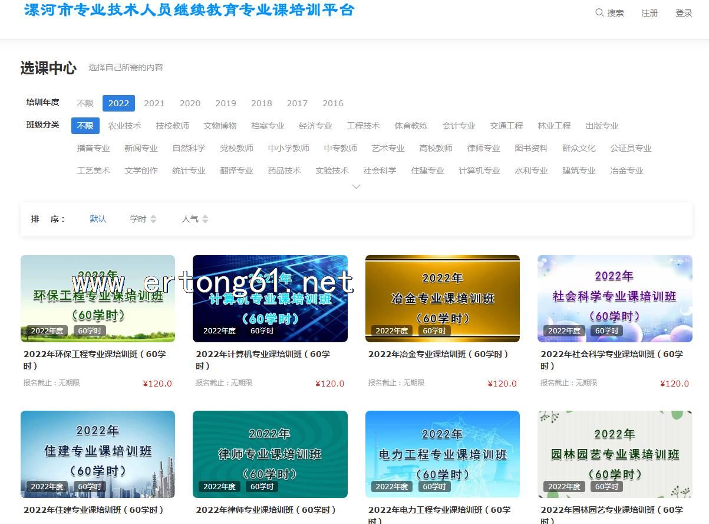Open the 登录 login link
The height and width of the screenshot is (524, 709).
coord(684,13)
